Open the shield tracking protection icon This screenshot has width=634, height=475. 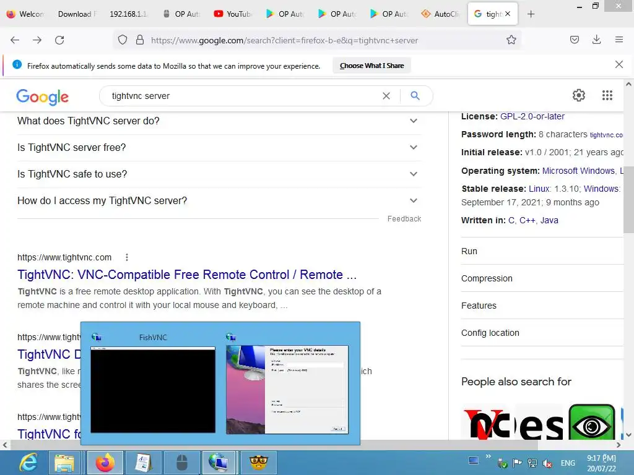[123, 40]
